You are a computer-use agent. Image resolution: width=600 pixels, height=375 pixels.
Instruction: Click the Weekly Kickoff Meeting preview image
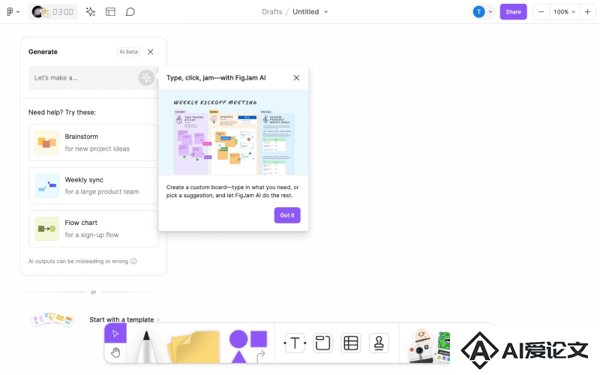233,133
